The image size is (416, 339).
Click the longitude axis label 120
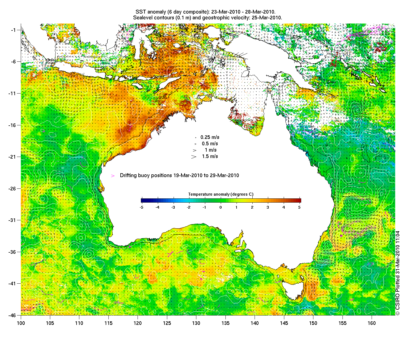point(138,323)
